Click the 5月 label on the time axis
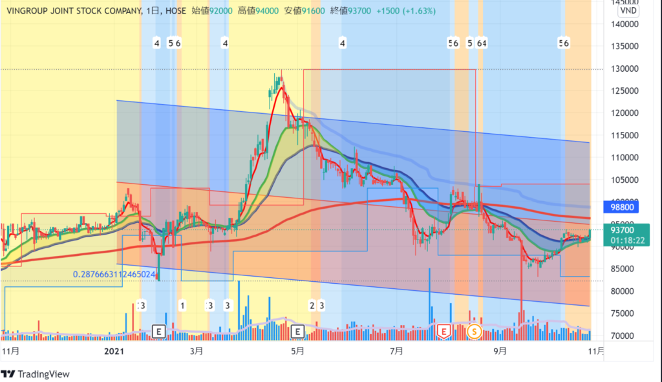The image size is (662, 382). [297, 351]
